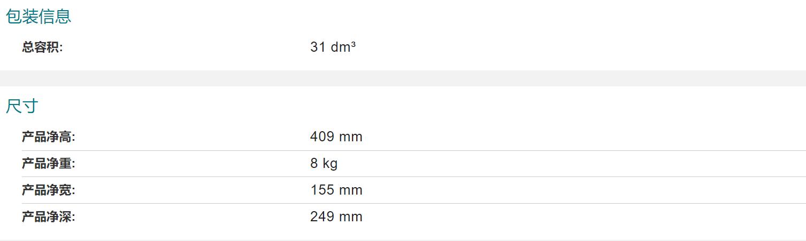Select the mm unit beside 409

(x=350, y=138)
